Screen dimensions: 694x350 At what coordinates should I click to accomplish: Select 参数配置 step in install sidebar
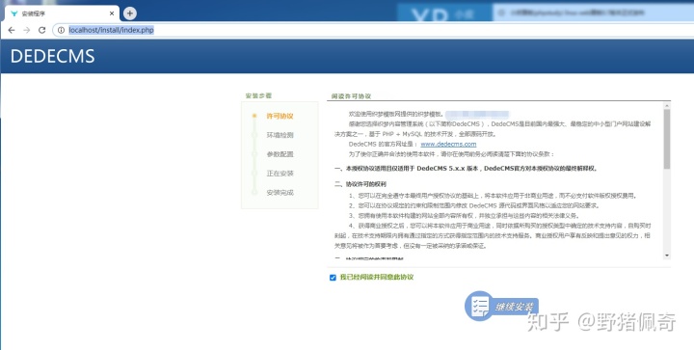click(x=280, y=154)
